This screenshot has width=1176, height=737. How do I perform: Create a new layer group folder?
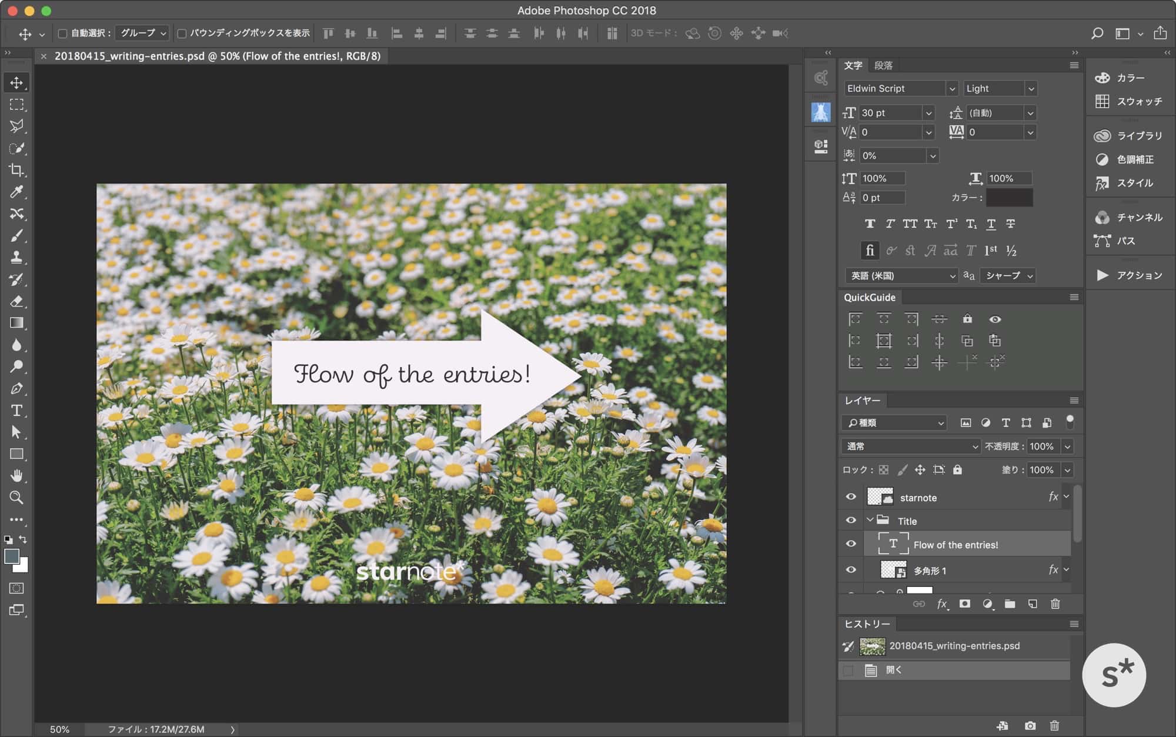point(1010,604)
